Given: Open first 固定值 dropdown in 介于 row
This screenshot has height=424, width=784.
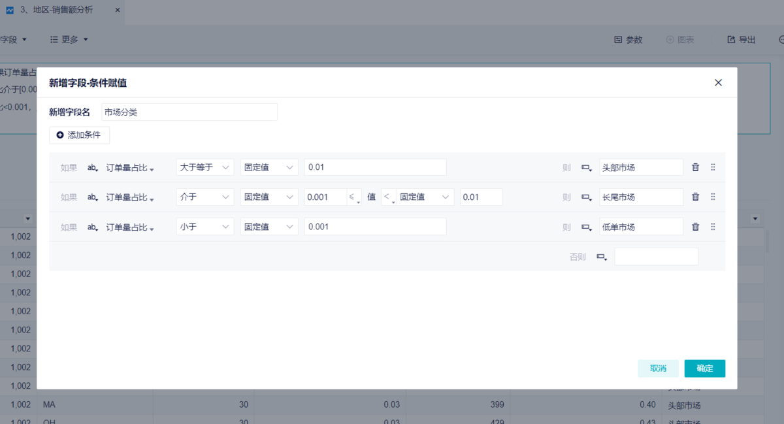Looking at the screenshot, I should (x=269, y=197).
